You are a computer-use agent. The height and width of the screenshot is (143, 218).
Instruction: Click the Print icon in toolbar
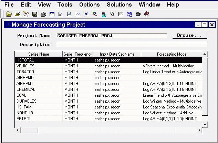(x=43, y=15)
